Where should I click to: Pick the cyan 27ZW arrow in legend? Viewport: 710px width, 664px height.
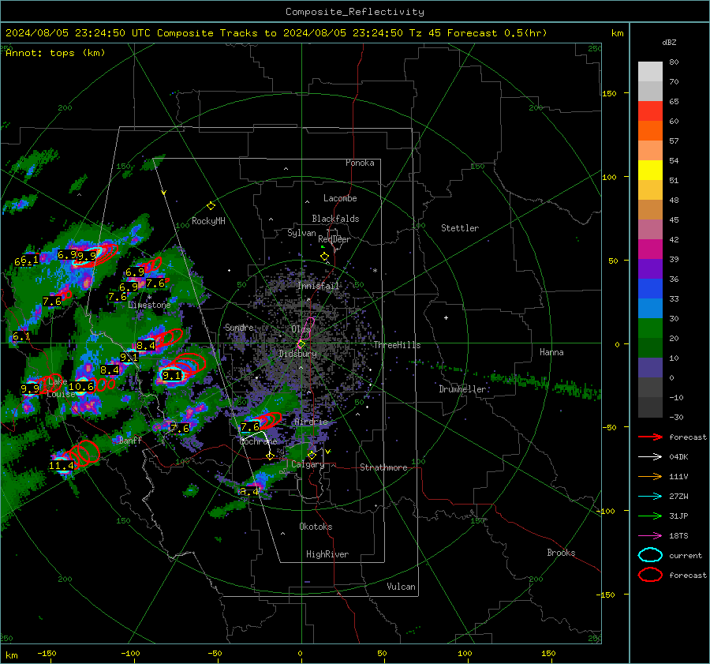(650, 497)
